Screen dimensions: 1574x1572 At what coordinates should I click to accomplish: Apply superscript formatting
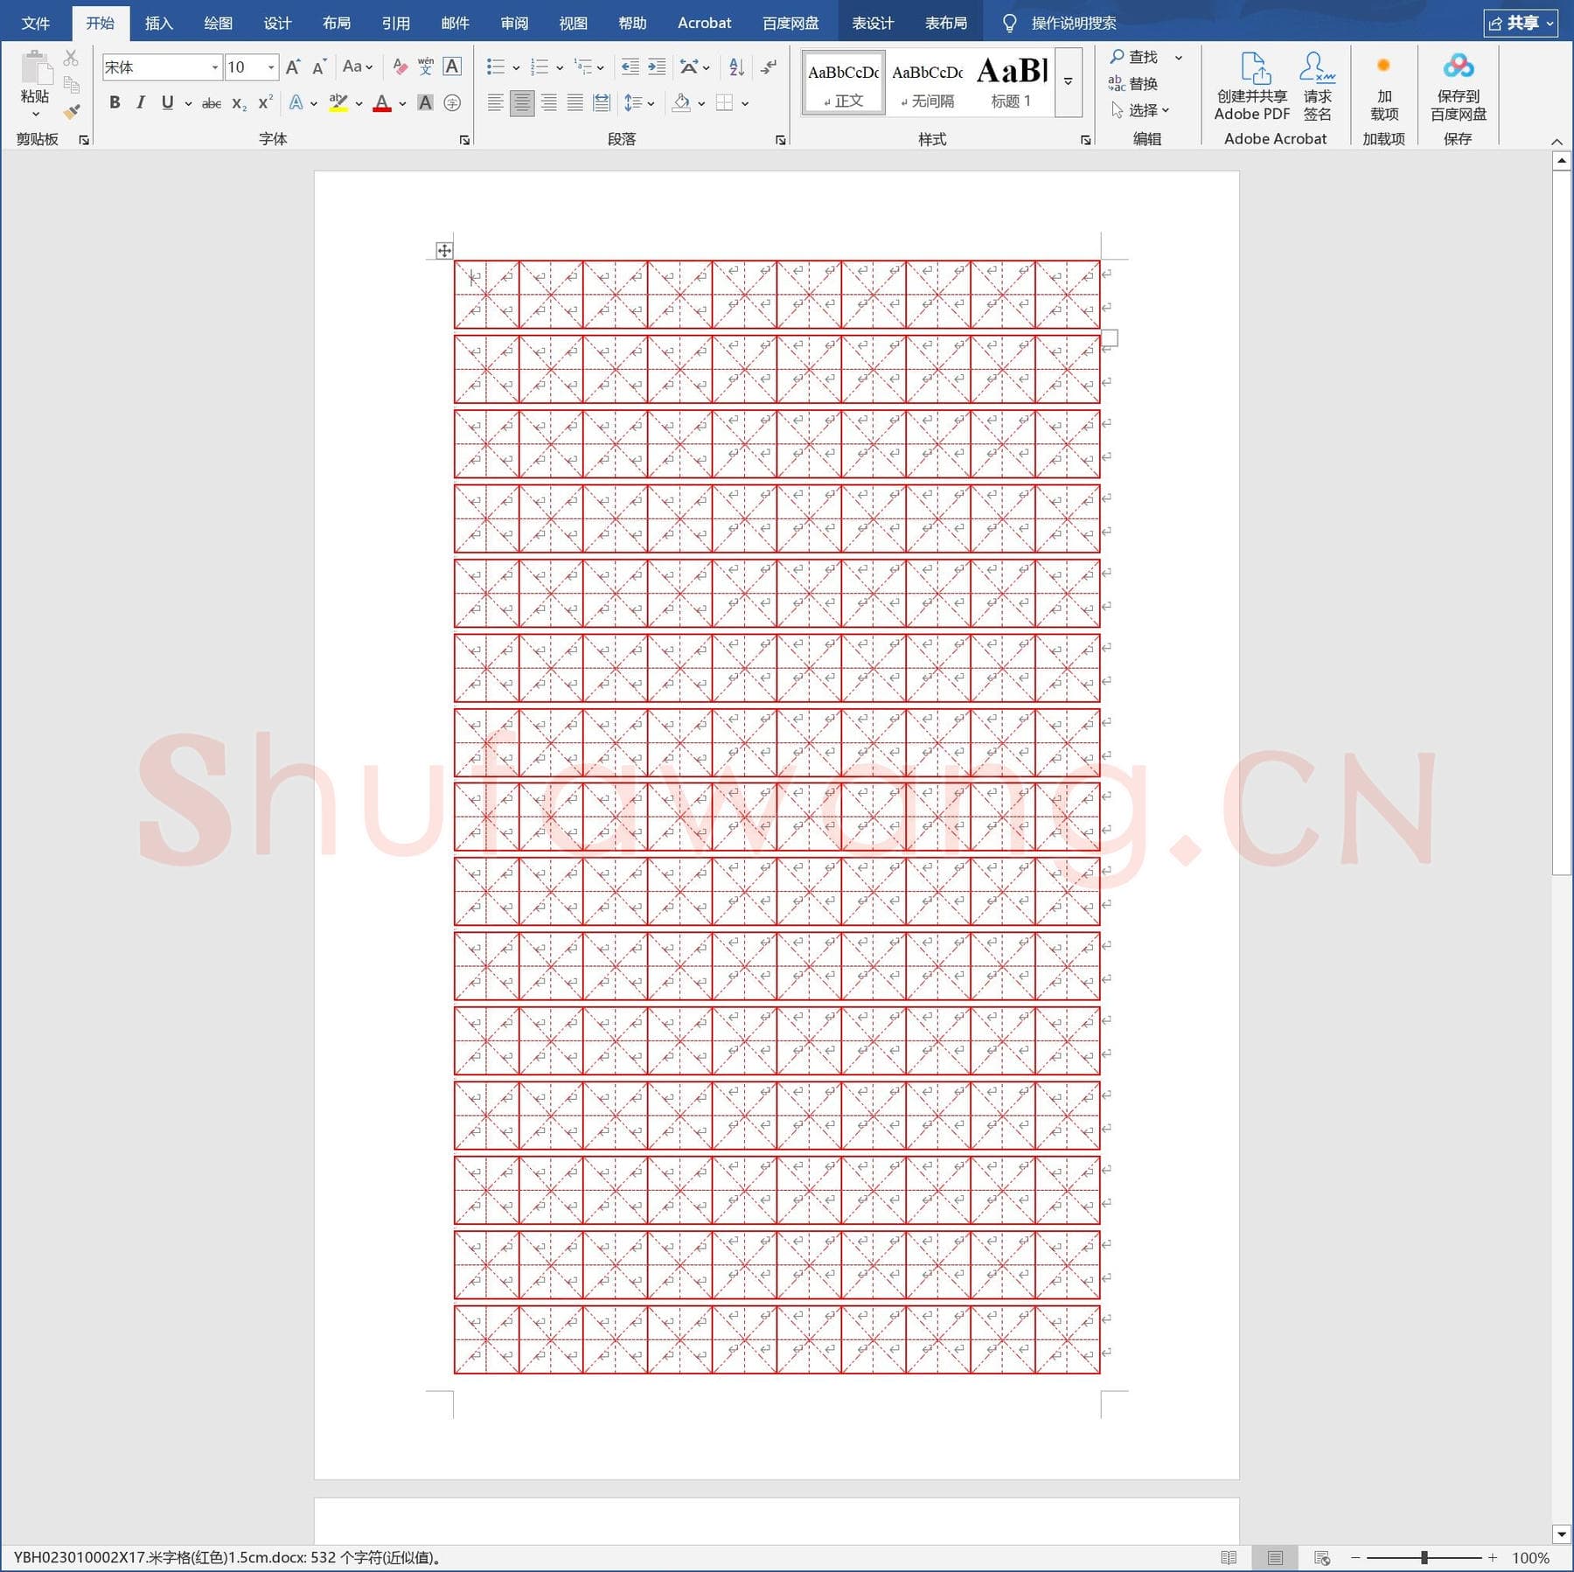(x=265, y=103)
